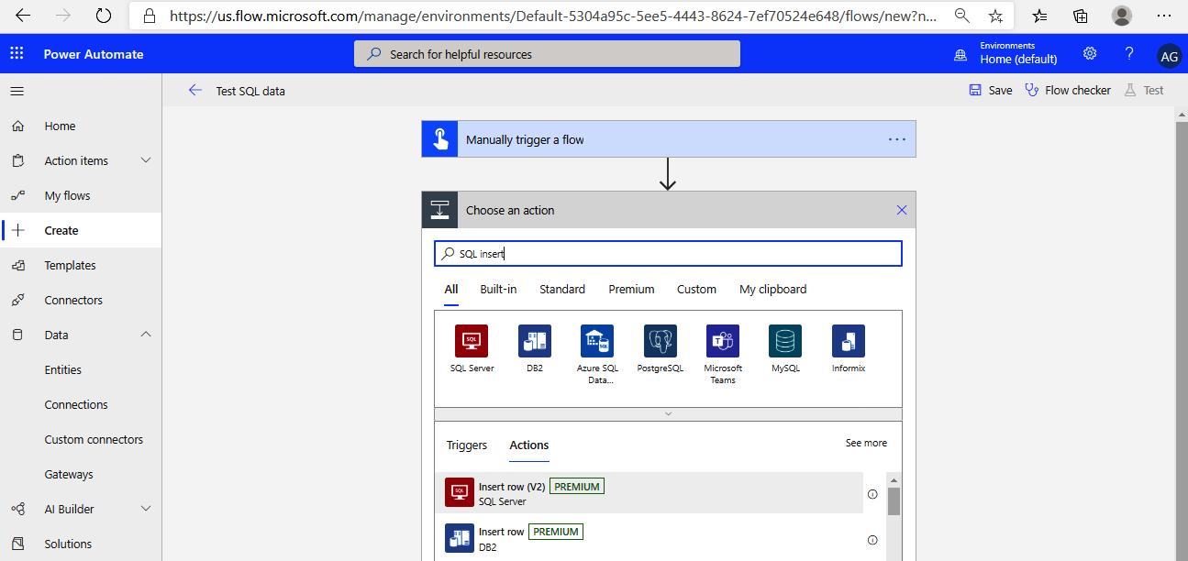1188x561 pixels.
Task: Open the app launcher waffle icon
Action: (17, 54)
